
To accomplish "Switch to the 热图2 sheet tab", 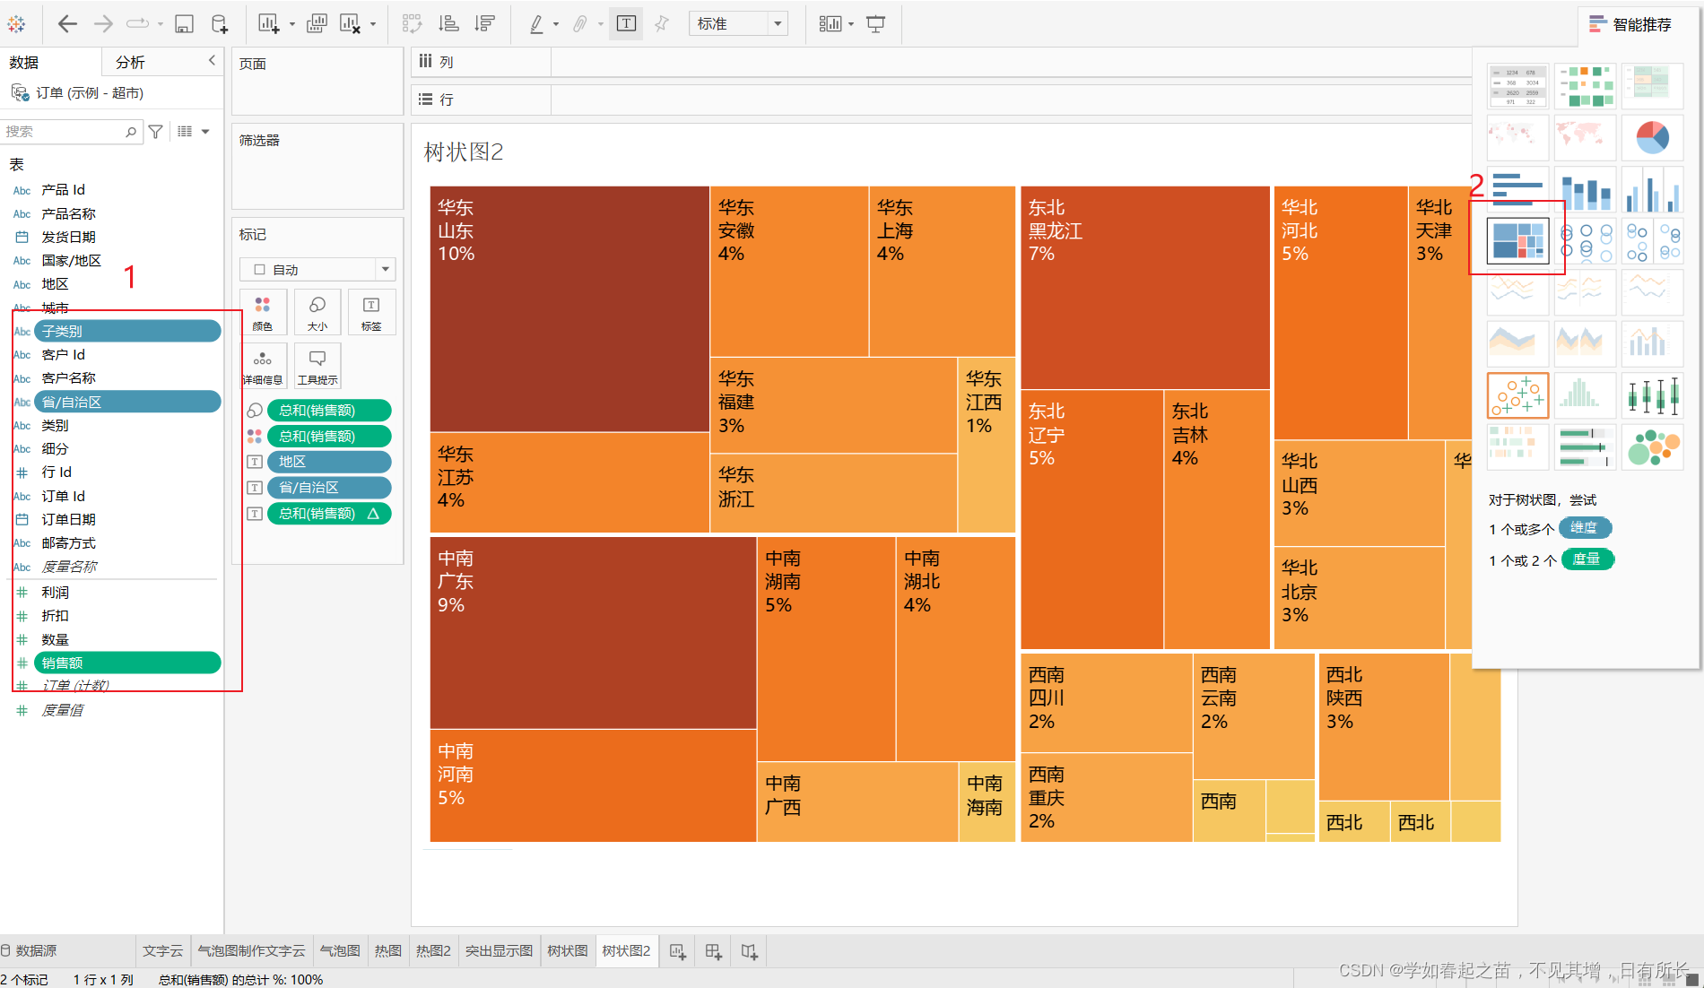I will coord(433,950).
